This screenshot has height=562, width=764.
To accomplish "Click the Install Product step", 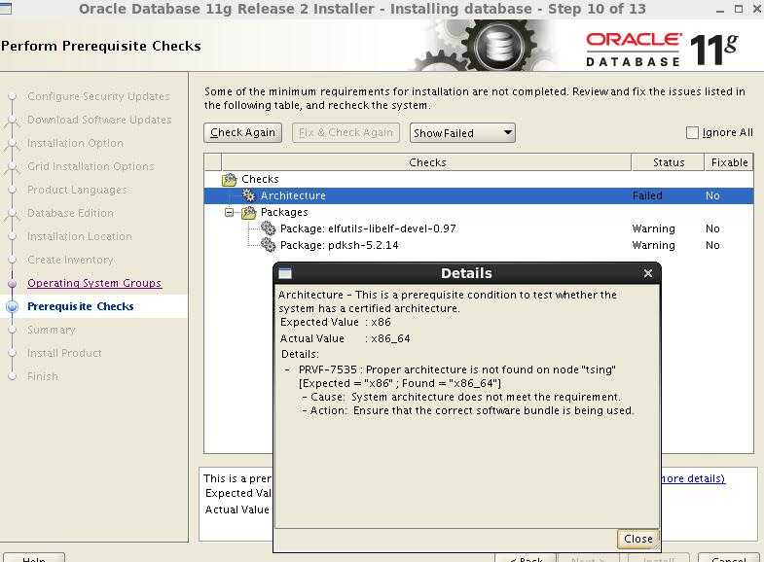I will point(64,353).
